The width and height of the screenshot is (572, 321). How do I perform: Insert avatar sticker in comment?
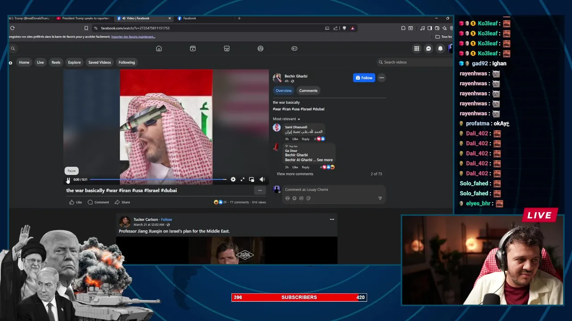click(x=287, y=198)
